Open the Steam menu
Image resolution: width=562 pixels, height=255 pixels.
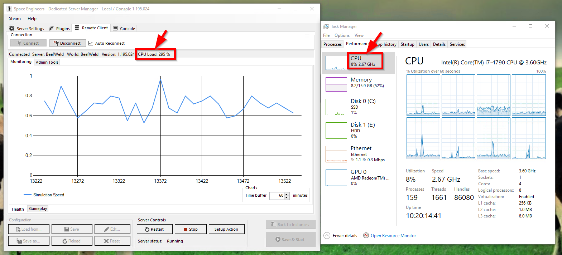tap(15, 19)
